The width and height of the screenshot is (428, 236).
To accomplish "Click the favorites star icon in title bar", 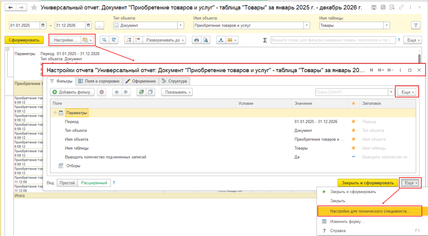I will coord(34,8).
